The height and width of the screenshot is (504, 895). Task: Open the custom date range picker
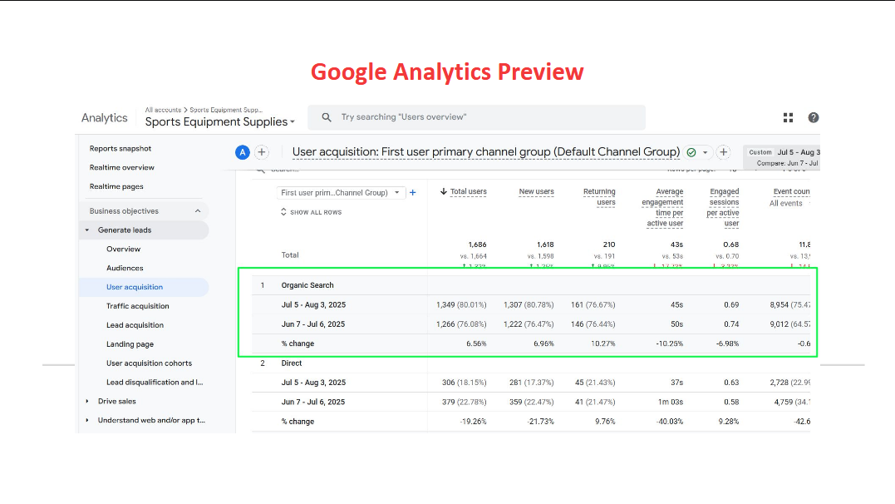coord(783,156)
